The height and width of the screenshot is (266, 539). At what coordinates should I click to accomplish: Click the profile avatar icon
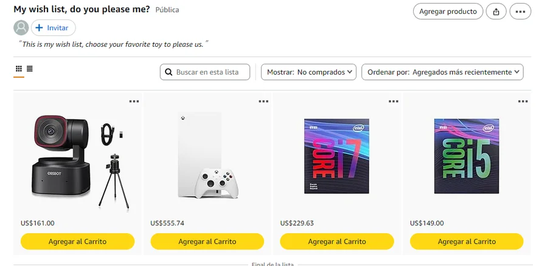[x=21, y=28]
